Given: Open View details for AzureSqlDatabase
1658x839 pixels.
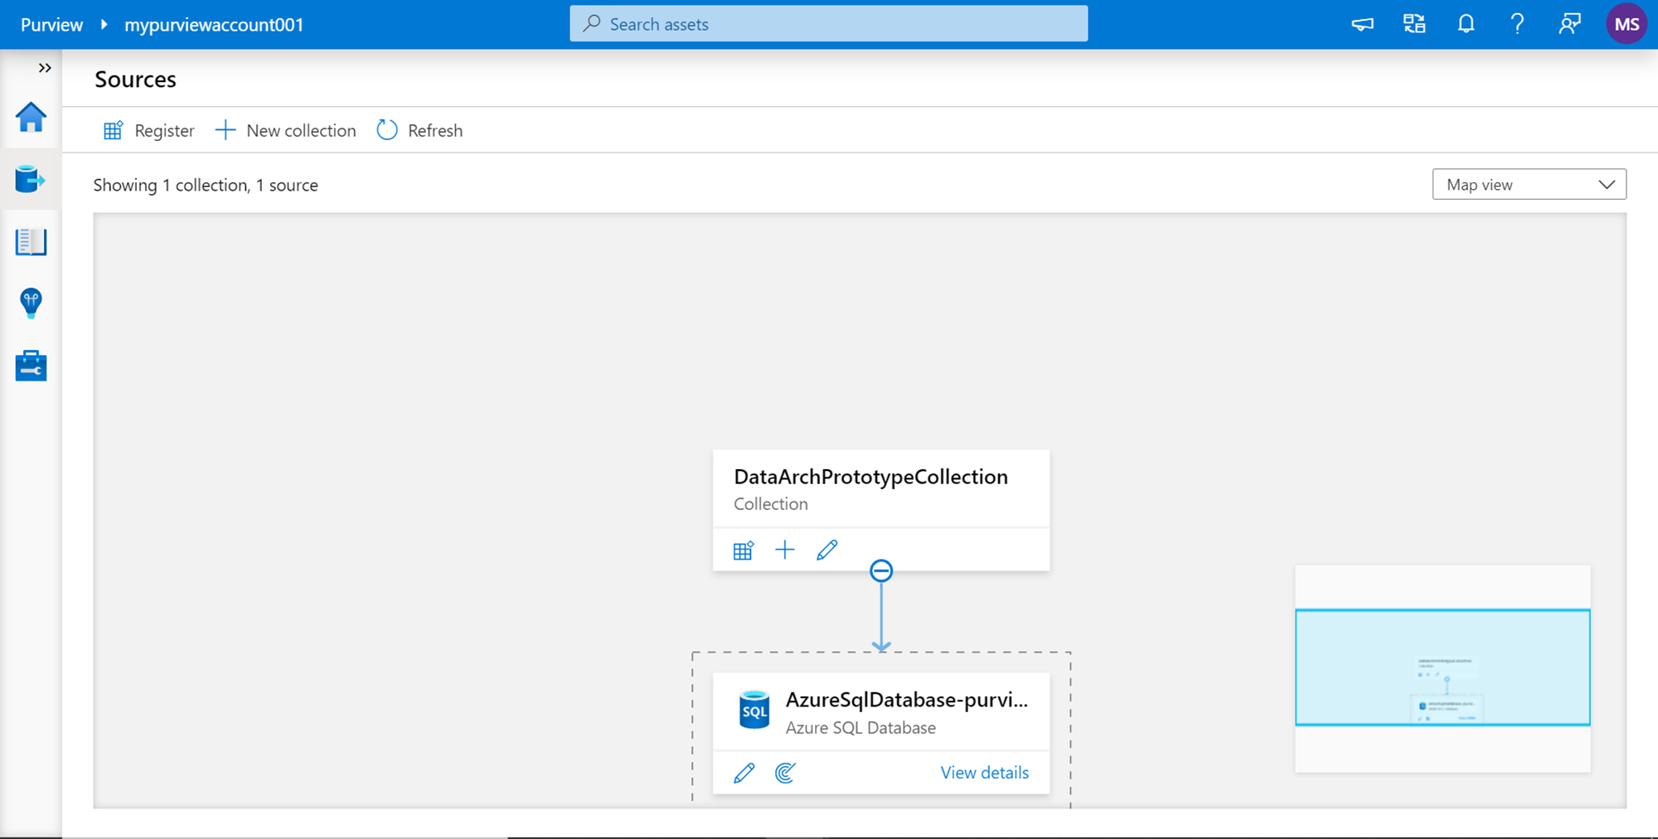Looking at the screenshot, I should coord(984,773).
